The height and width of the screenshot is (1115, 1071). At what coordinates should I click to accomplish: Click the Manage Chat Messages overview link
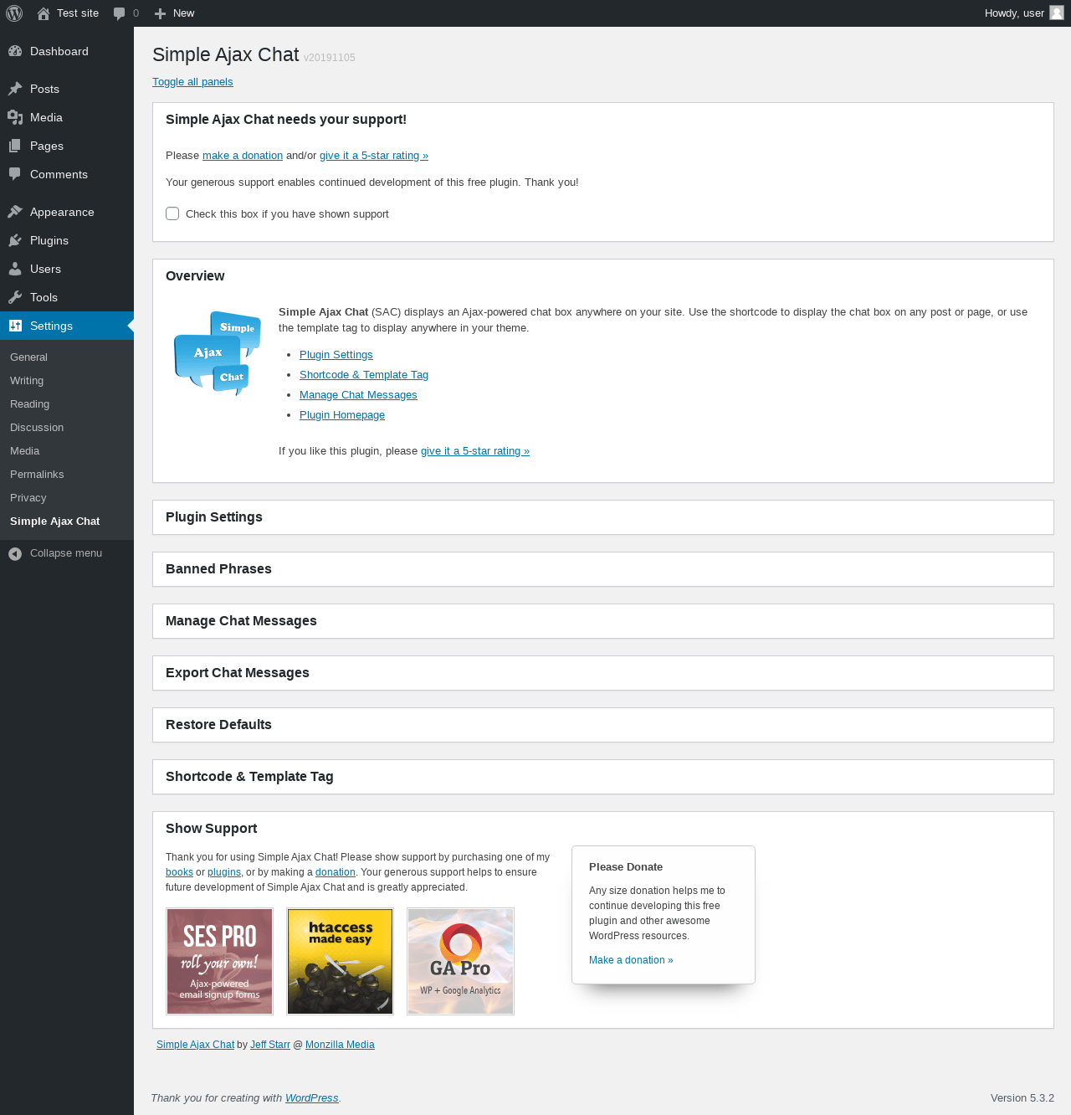[x=358, y=395]
